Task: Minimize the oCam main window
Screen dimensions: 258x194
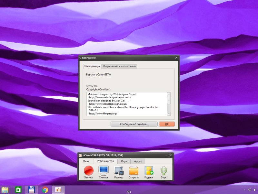Action: [x=166, y=155]
